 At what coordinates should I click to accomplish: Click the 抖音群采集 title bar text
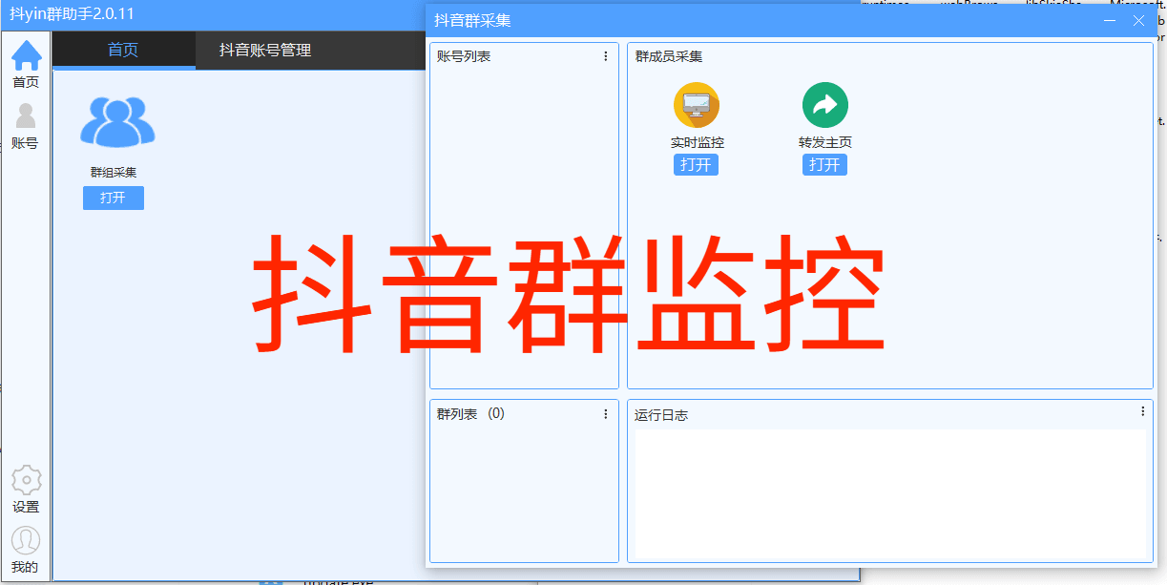(472, 20)
